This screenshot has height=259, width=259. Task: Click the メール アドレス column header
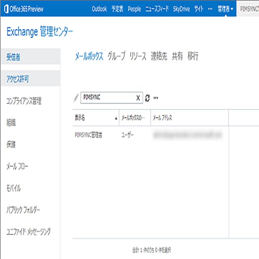pyautogui.click(x=190, y=118)
